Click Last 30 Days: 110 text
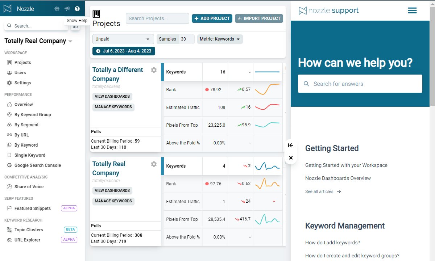 pyautogui.click(x=109, y=147)
